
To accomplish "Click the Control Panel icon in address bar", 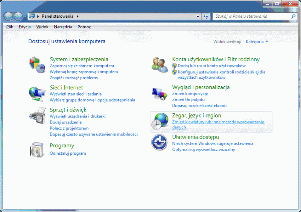I will pos(32,16).
